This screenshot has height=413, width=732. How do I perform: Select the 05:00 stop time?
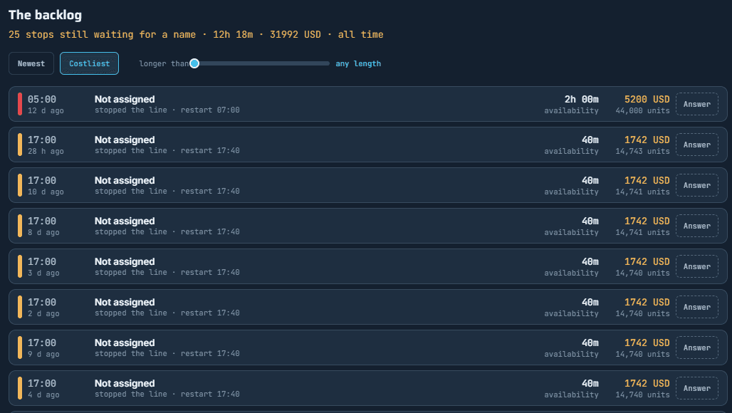41,99
